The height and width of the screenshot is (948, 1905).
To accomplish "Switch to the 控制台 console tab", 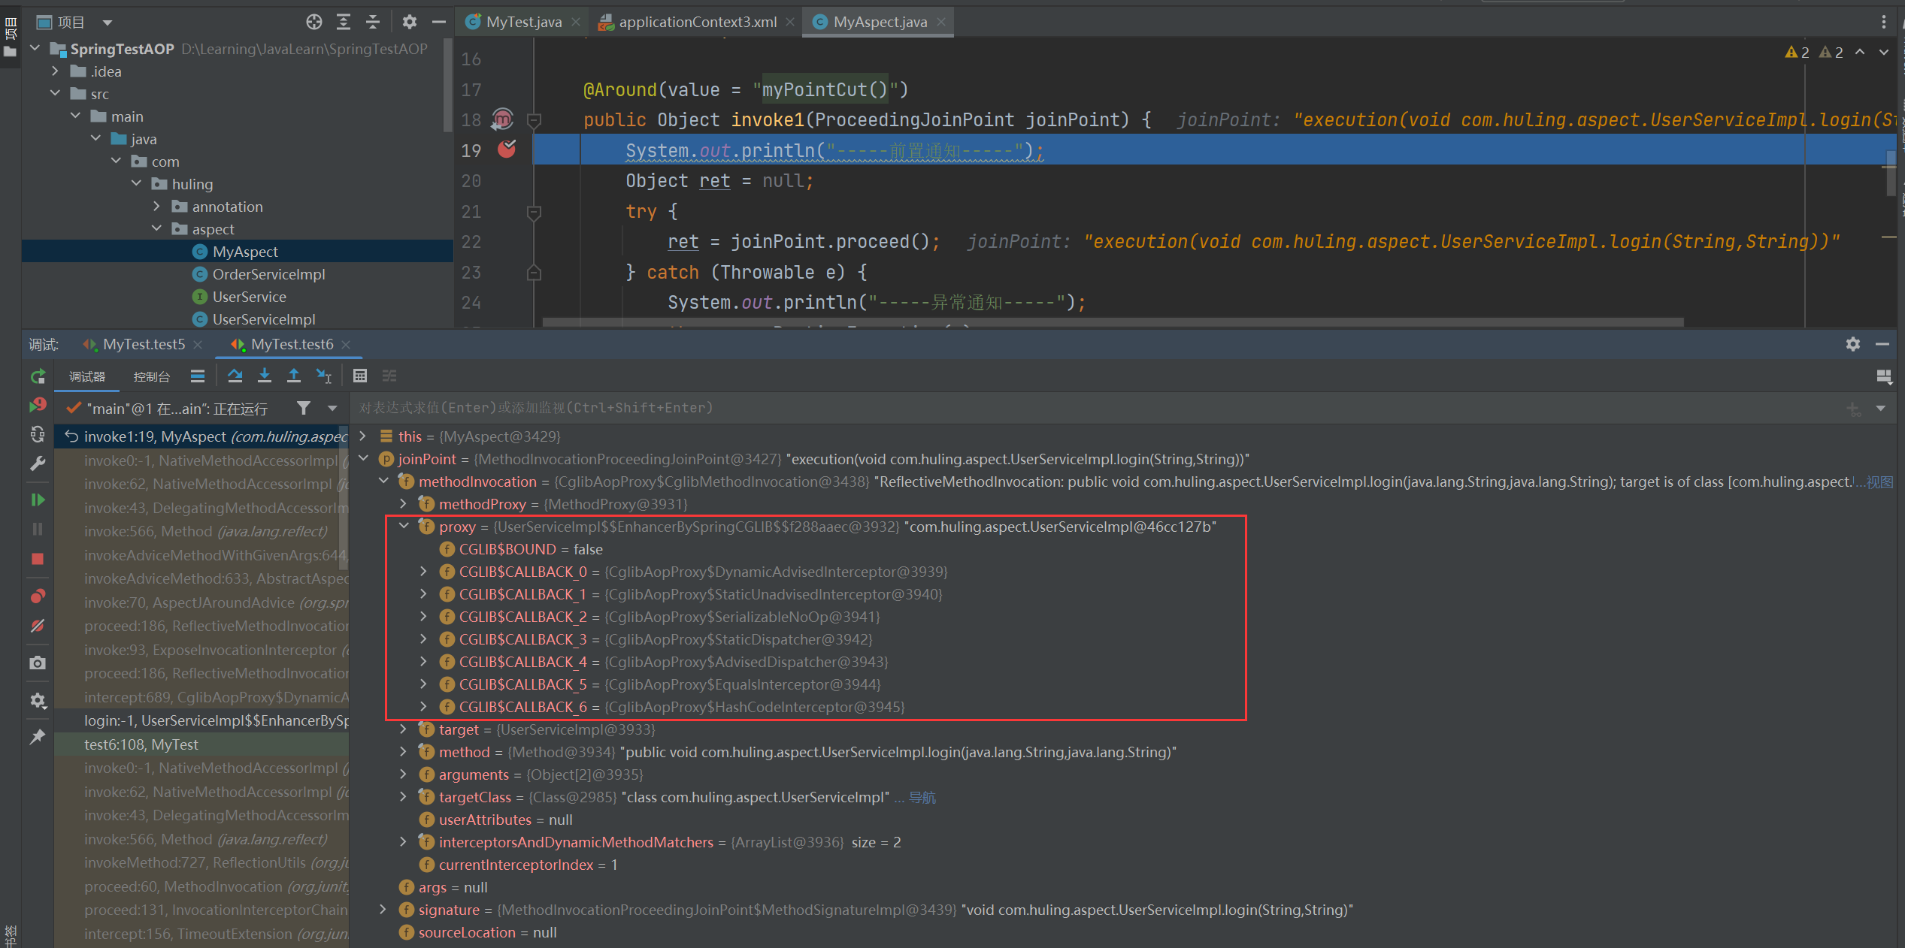I will coord(151,376).
